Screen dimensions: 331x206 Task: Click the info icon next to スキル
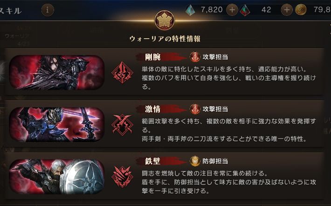[48, 10]
